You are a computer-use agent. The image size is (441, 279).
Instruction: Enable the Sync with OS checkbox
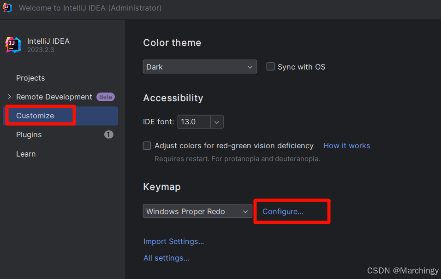tap(270, 66)
